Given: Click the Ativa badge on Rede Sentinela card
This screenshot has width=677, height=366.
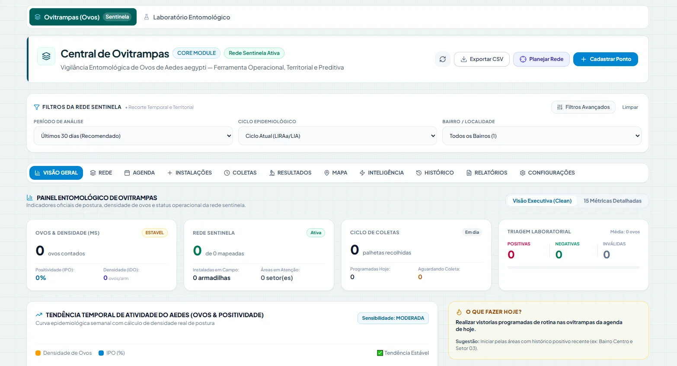Looking at the screenshot, I should tap(316, 233).
